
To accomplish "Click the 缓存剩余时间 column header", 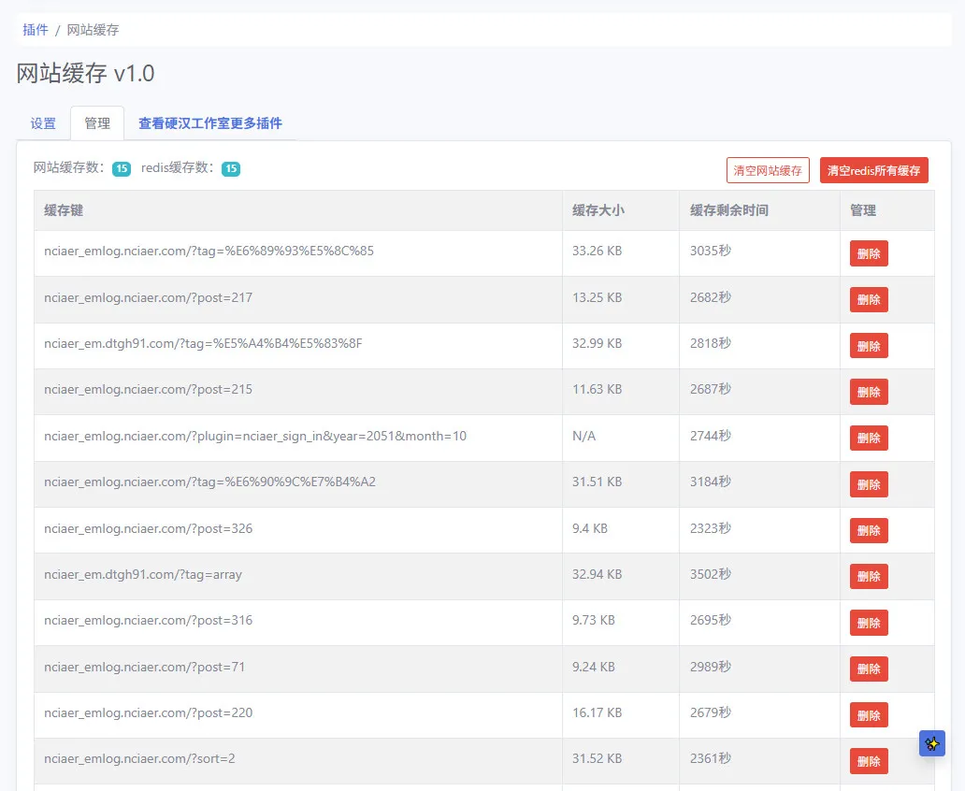I will [x=728, y=210].
